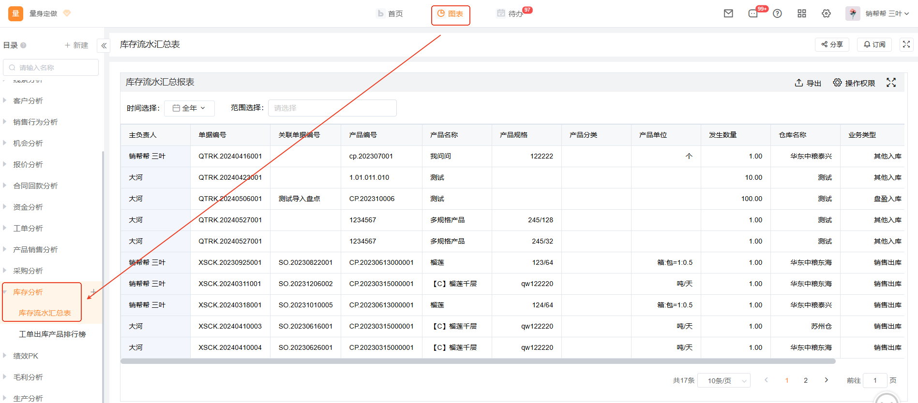918x403 pixels.
Task: Collapse the sidebar with double-arrow icon
Action: coord(104,45)
